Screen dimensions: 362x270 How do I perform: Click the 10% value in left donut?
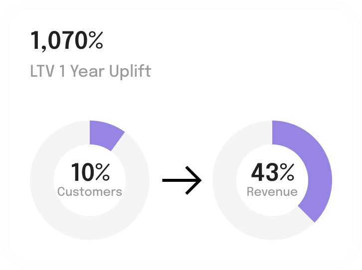(90, 172)
